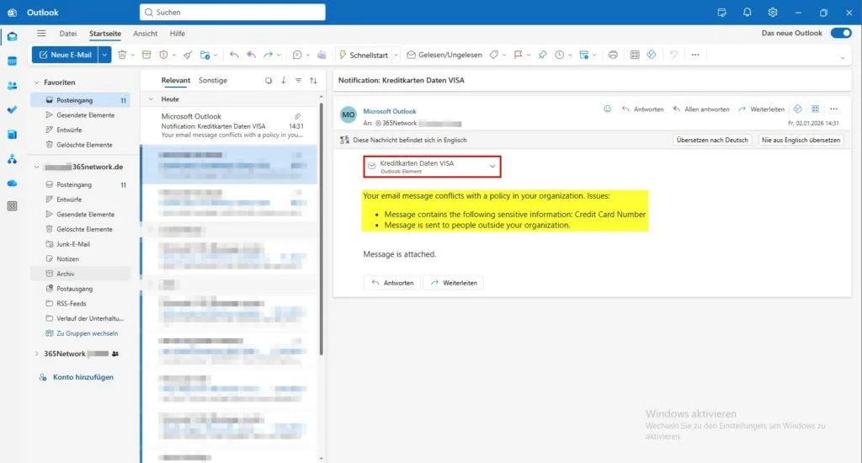
Task: Click the 'Übersetzen nach Deutsch' button
Action: (712, 140)
